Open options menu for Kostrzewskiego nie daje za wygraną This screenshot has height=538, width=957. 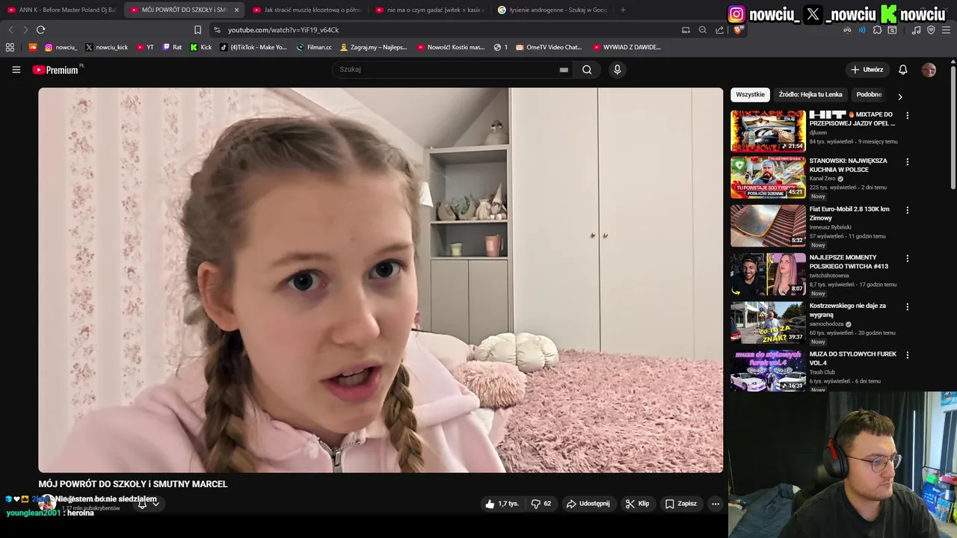tap(907, 307)
